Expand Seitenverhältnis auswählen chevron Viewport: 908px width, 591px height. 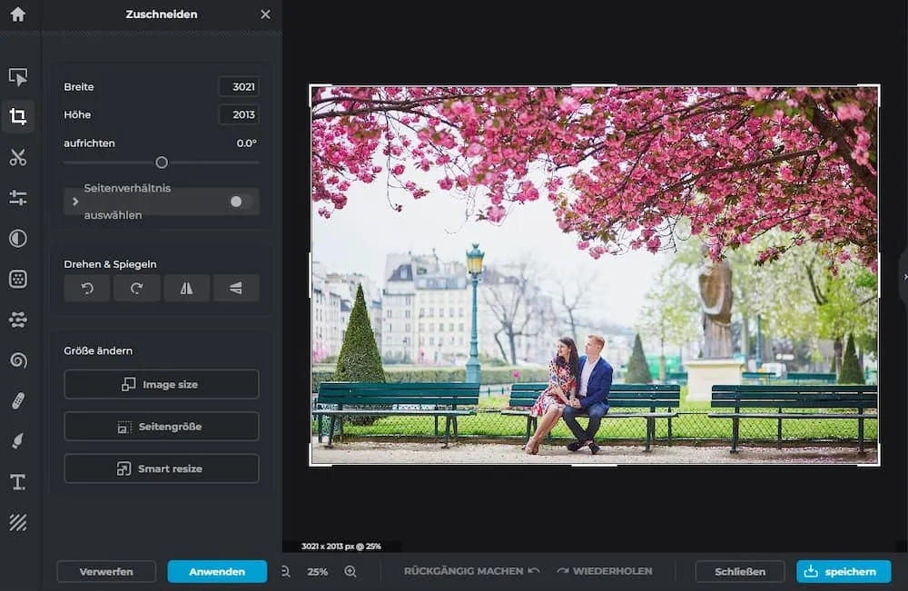tap(75, 202)
